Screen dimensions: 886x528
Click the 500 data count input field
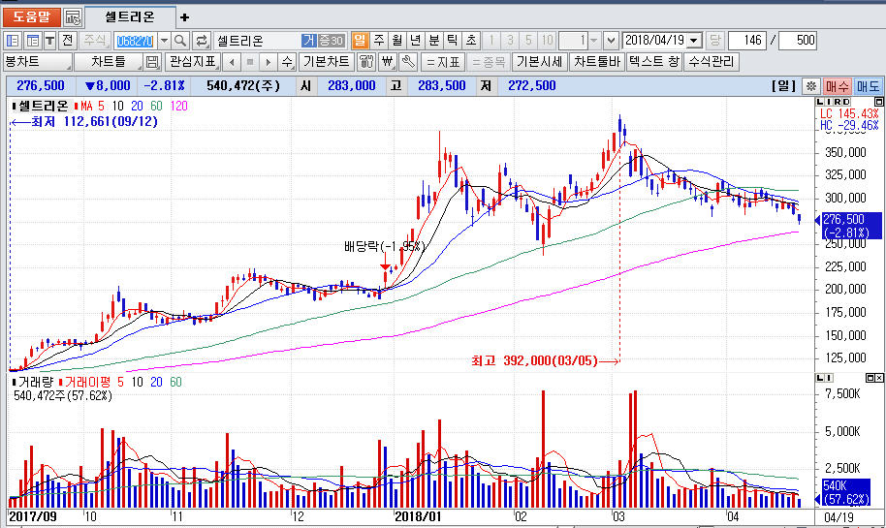click(797, 41)
